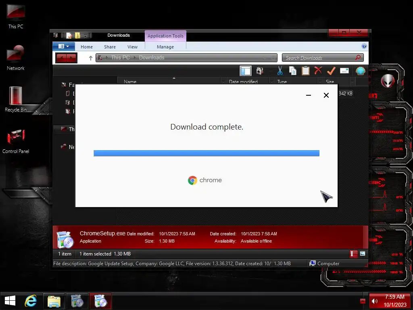
Task: Click the 'Download complete.' message text
Action: (207, 127)
